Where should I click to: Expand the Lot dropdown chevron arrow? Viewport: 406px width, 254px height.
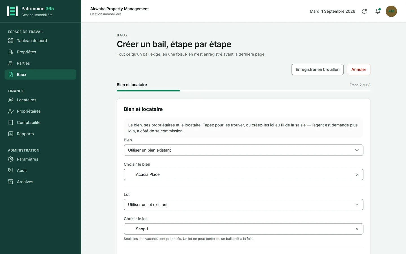[x=357, y=205]
